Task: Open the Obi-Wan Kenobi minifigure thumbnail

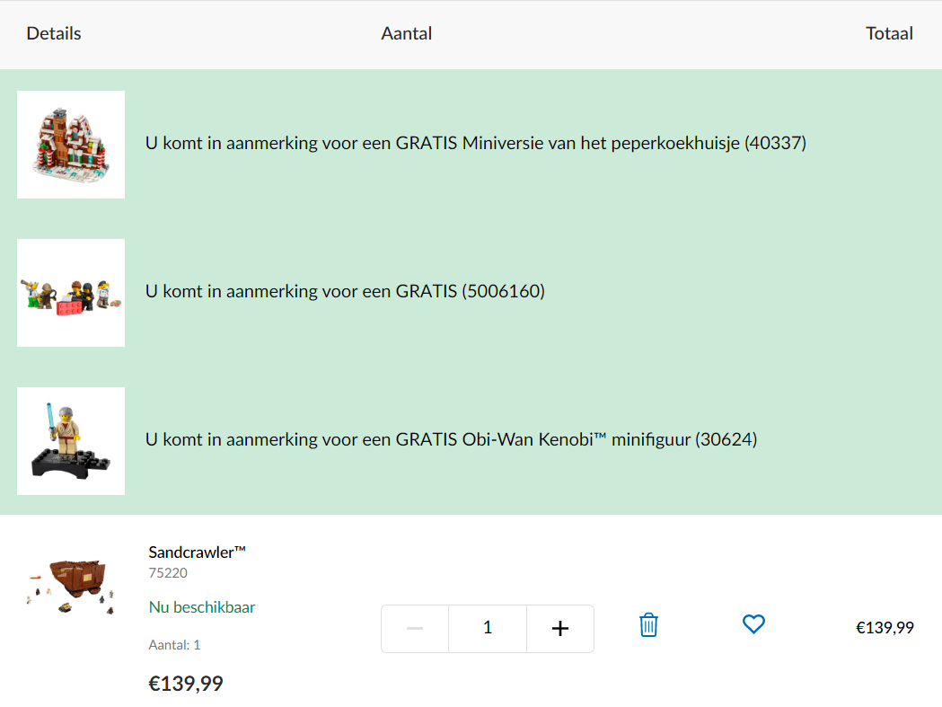Action: (x=71, y=441)
